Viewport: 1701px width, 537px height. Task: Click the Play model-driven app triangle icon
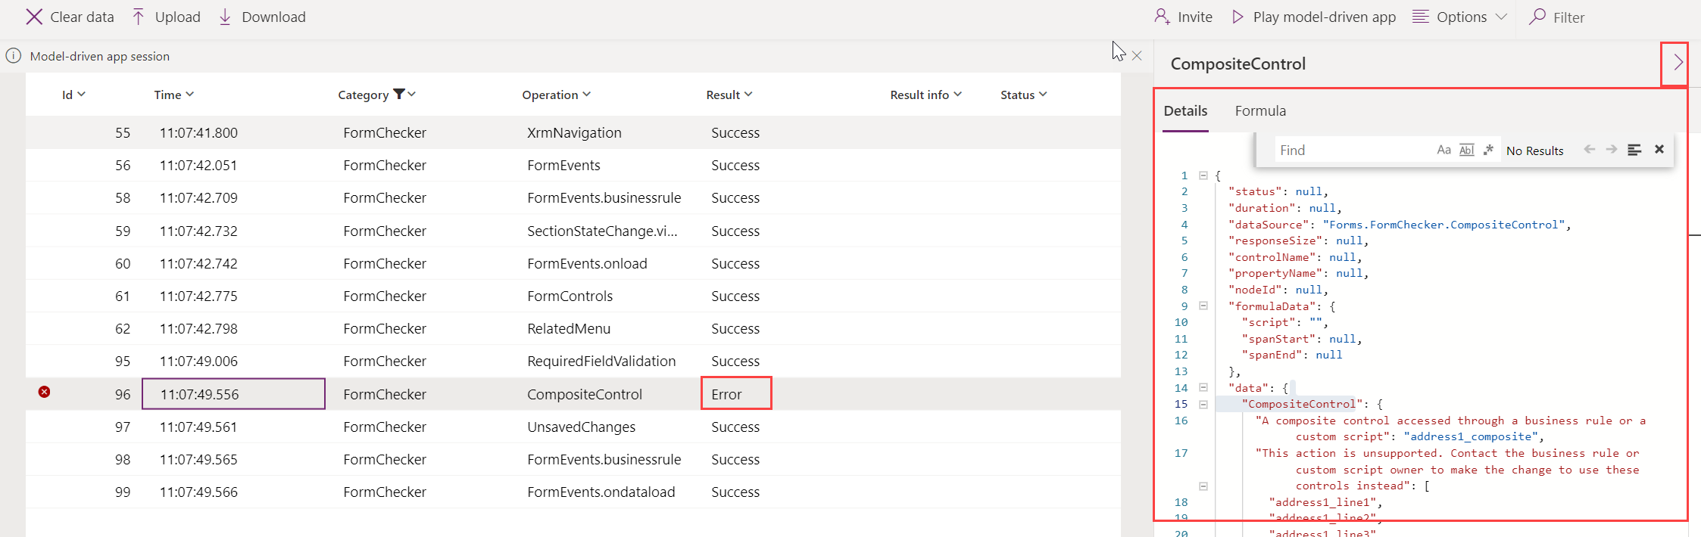click(x=1238, y=17)
